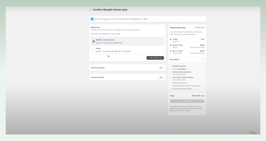Collapse the Plan details section chevron

[x=203, y=60]
